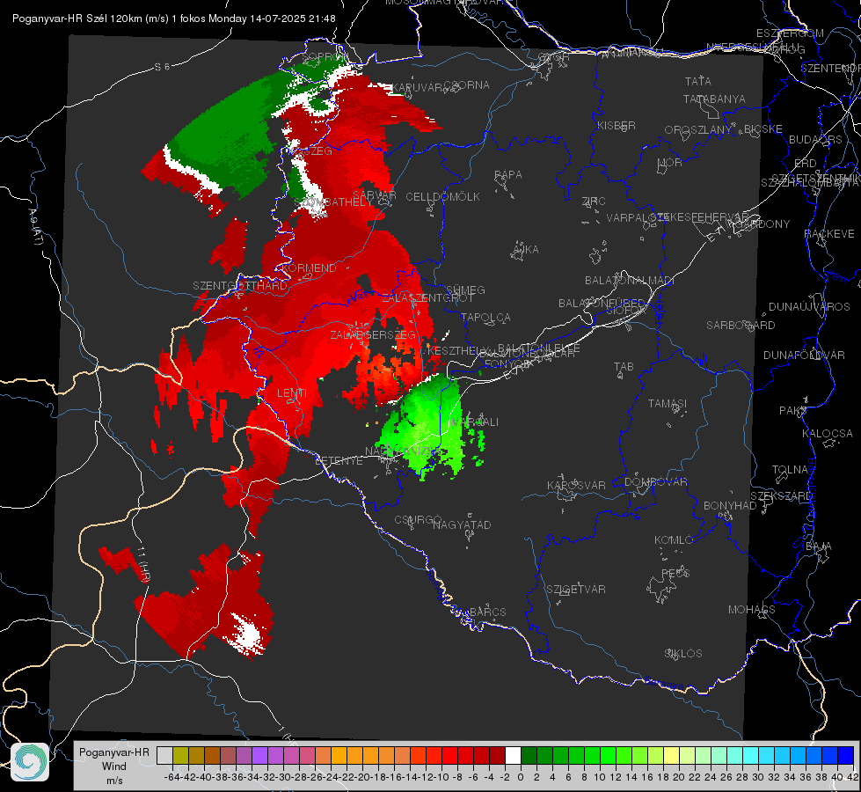Click the KÖRMEND town label
The height and width of the screenshot is (792, 861).
pyautogui.click(x=310, y=268)
